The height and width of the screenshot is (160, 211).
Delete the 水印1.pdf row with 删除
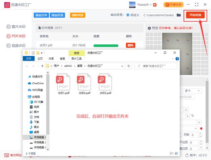click(x=131, y=45)
